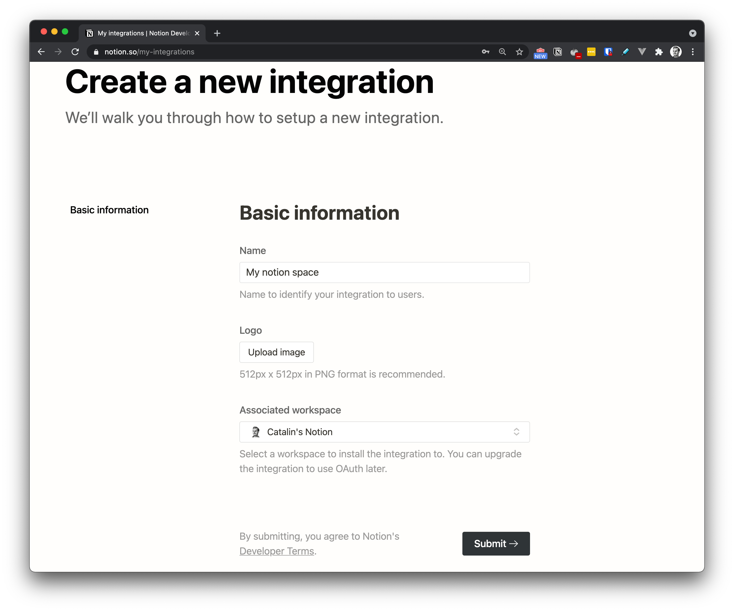
Task: Open the Extensions puzzle piece menu
Action: click(x=659, y=52)
